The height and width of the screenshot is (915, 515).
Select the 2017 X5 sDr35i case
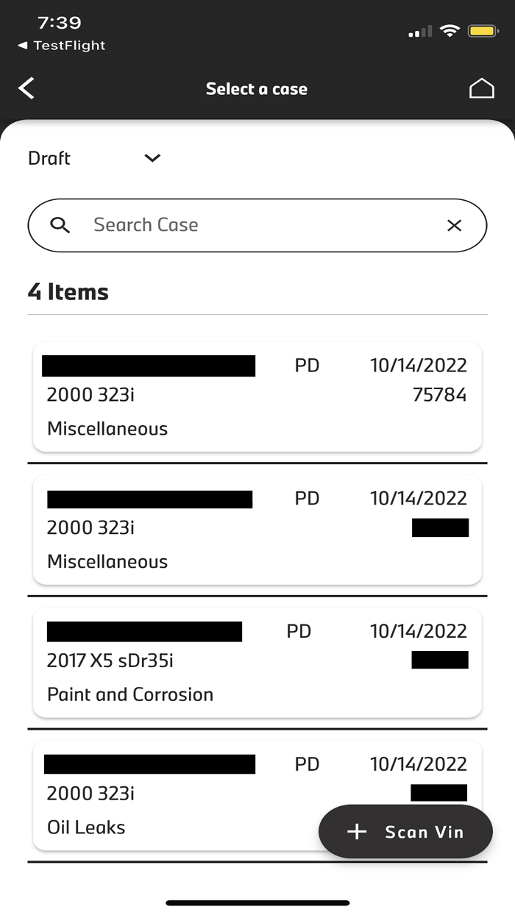pyautogui.click(x=110, y=661)
